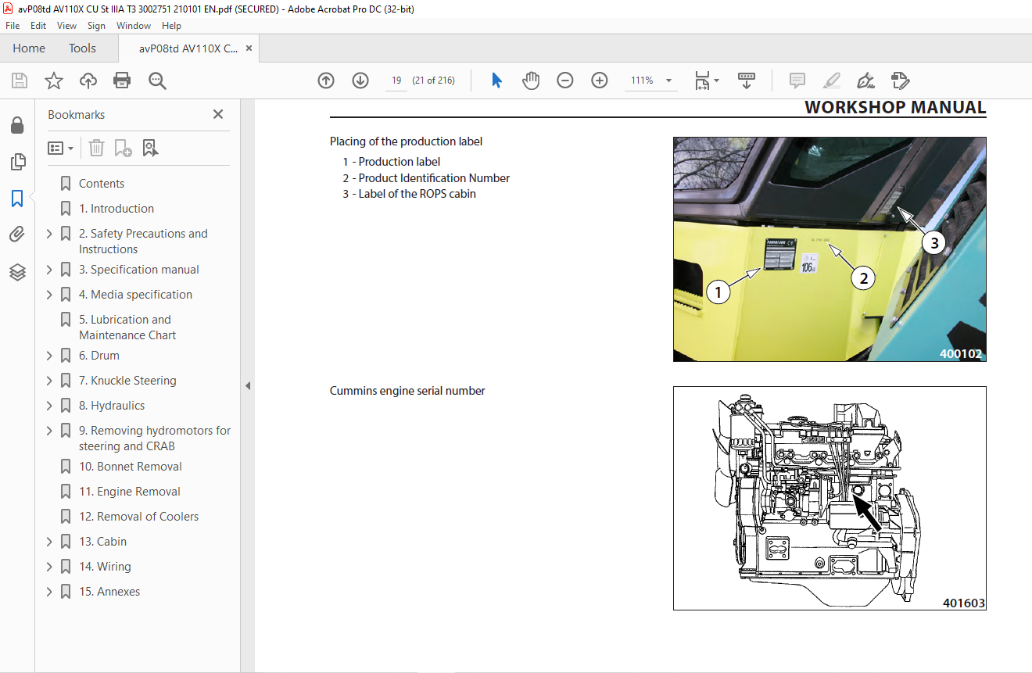
Task: Expand the 8. Hydraulics bookmark
Action: click(x=50, y=406)
